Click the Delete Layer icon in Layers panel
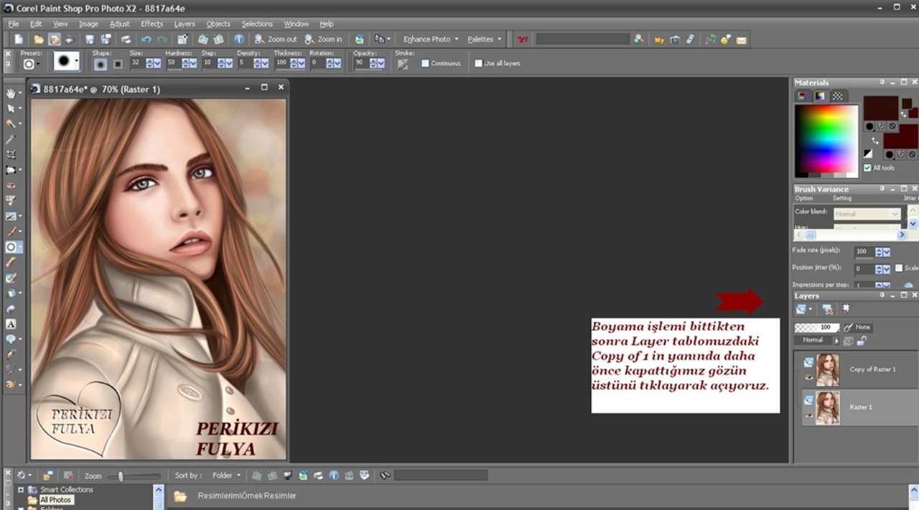The width and height of the screenshot is (919, 510). click(827, 309)
